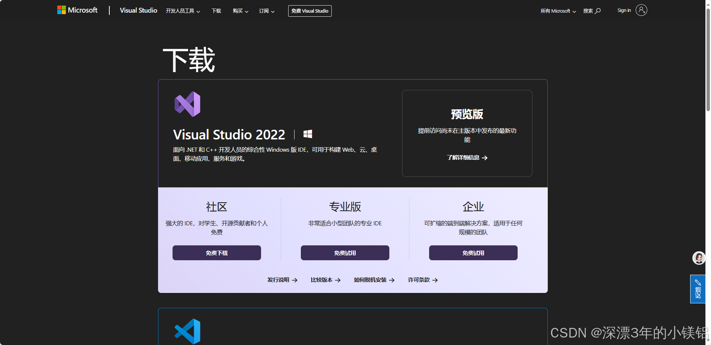711x345 pixels.
Task: Click the 预览版 card title
Action: 467,114
